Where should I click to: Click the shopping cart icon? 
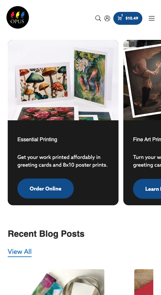point(120,18)
